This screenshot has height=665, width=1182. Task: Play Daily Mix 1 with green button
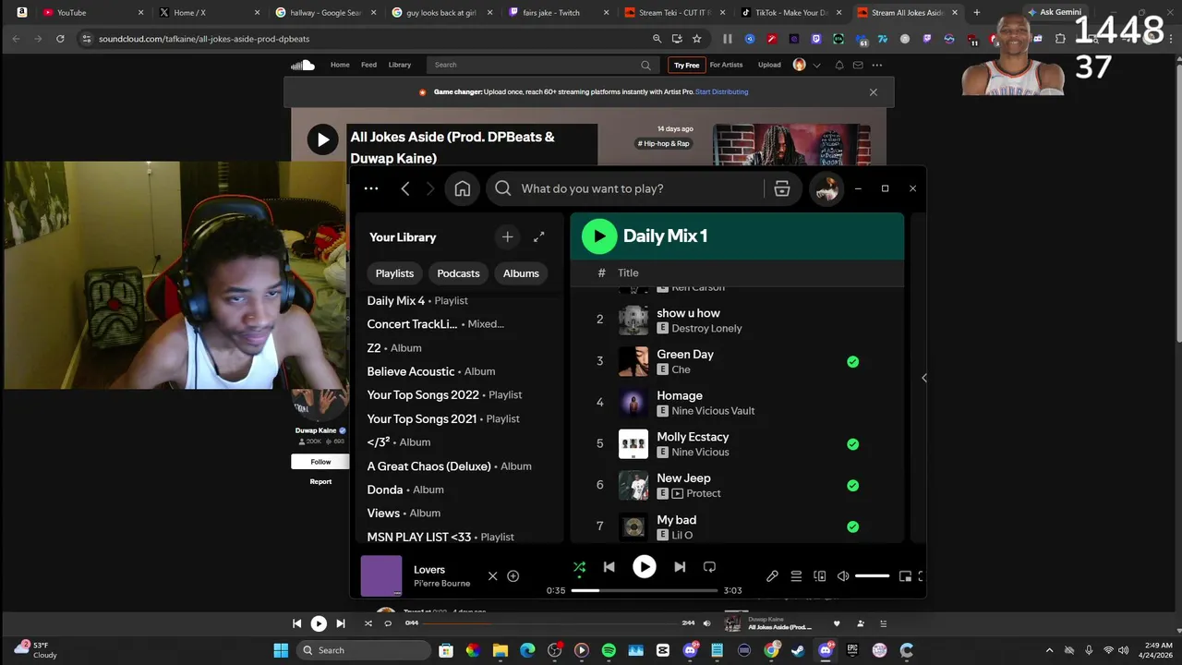pyautogui.click(x=599, y=236)
